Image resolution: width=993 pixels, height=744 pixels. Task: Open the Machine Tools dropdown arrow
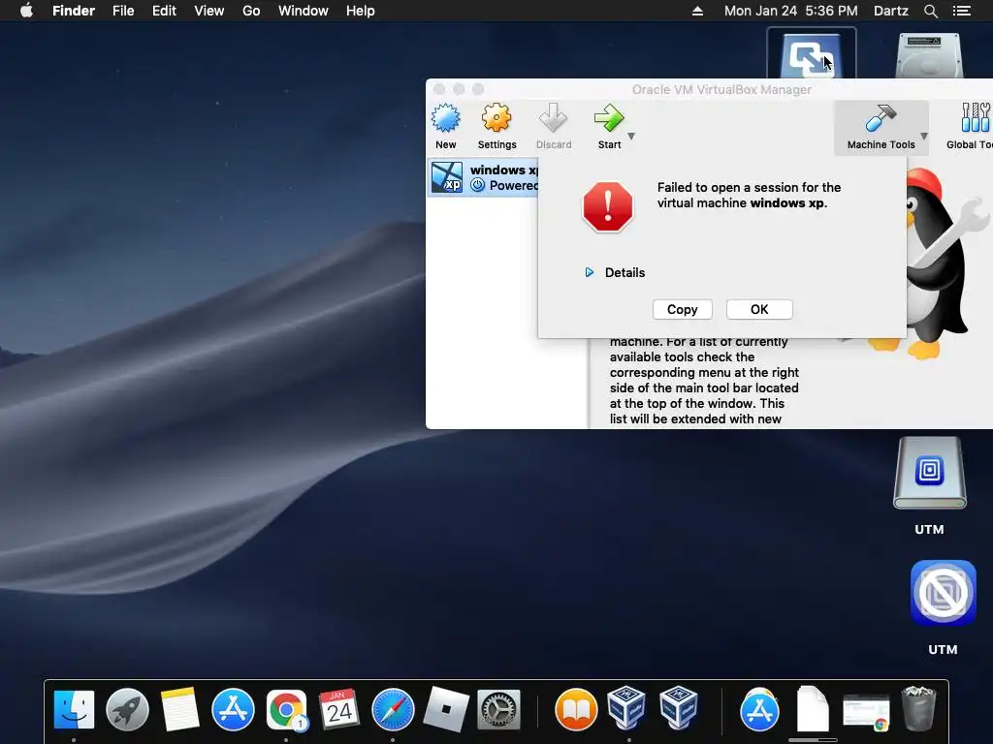click(x=924, y=136)
